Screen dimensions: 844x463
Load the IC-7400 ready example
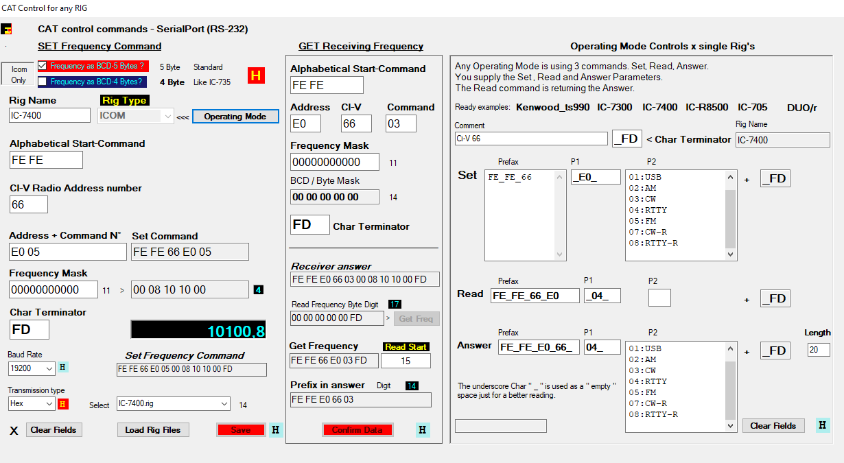click(660, 107)
